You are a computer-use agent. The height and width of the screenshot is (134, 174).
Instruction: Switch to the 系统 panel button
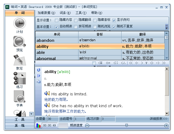pos(20,126)
